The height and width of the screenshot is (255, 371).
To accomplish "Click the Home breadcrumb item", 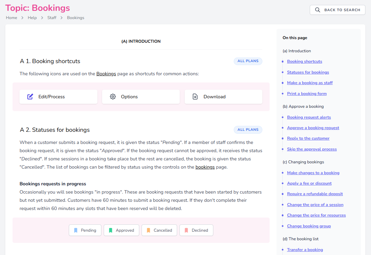I will point(11,17).
